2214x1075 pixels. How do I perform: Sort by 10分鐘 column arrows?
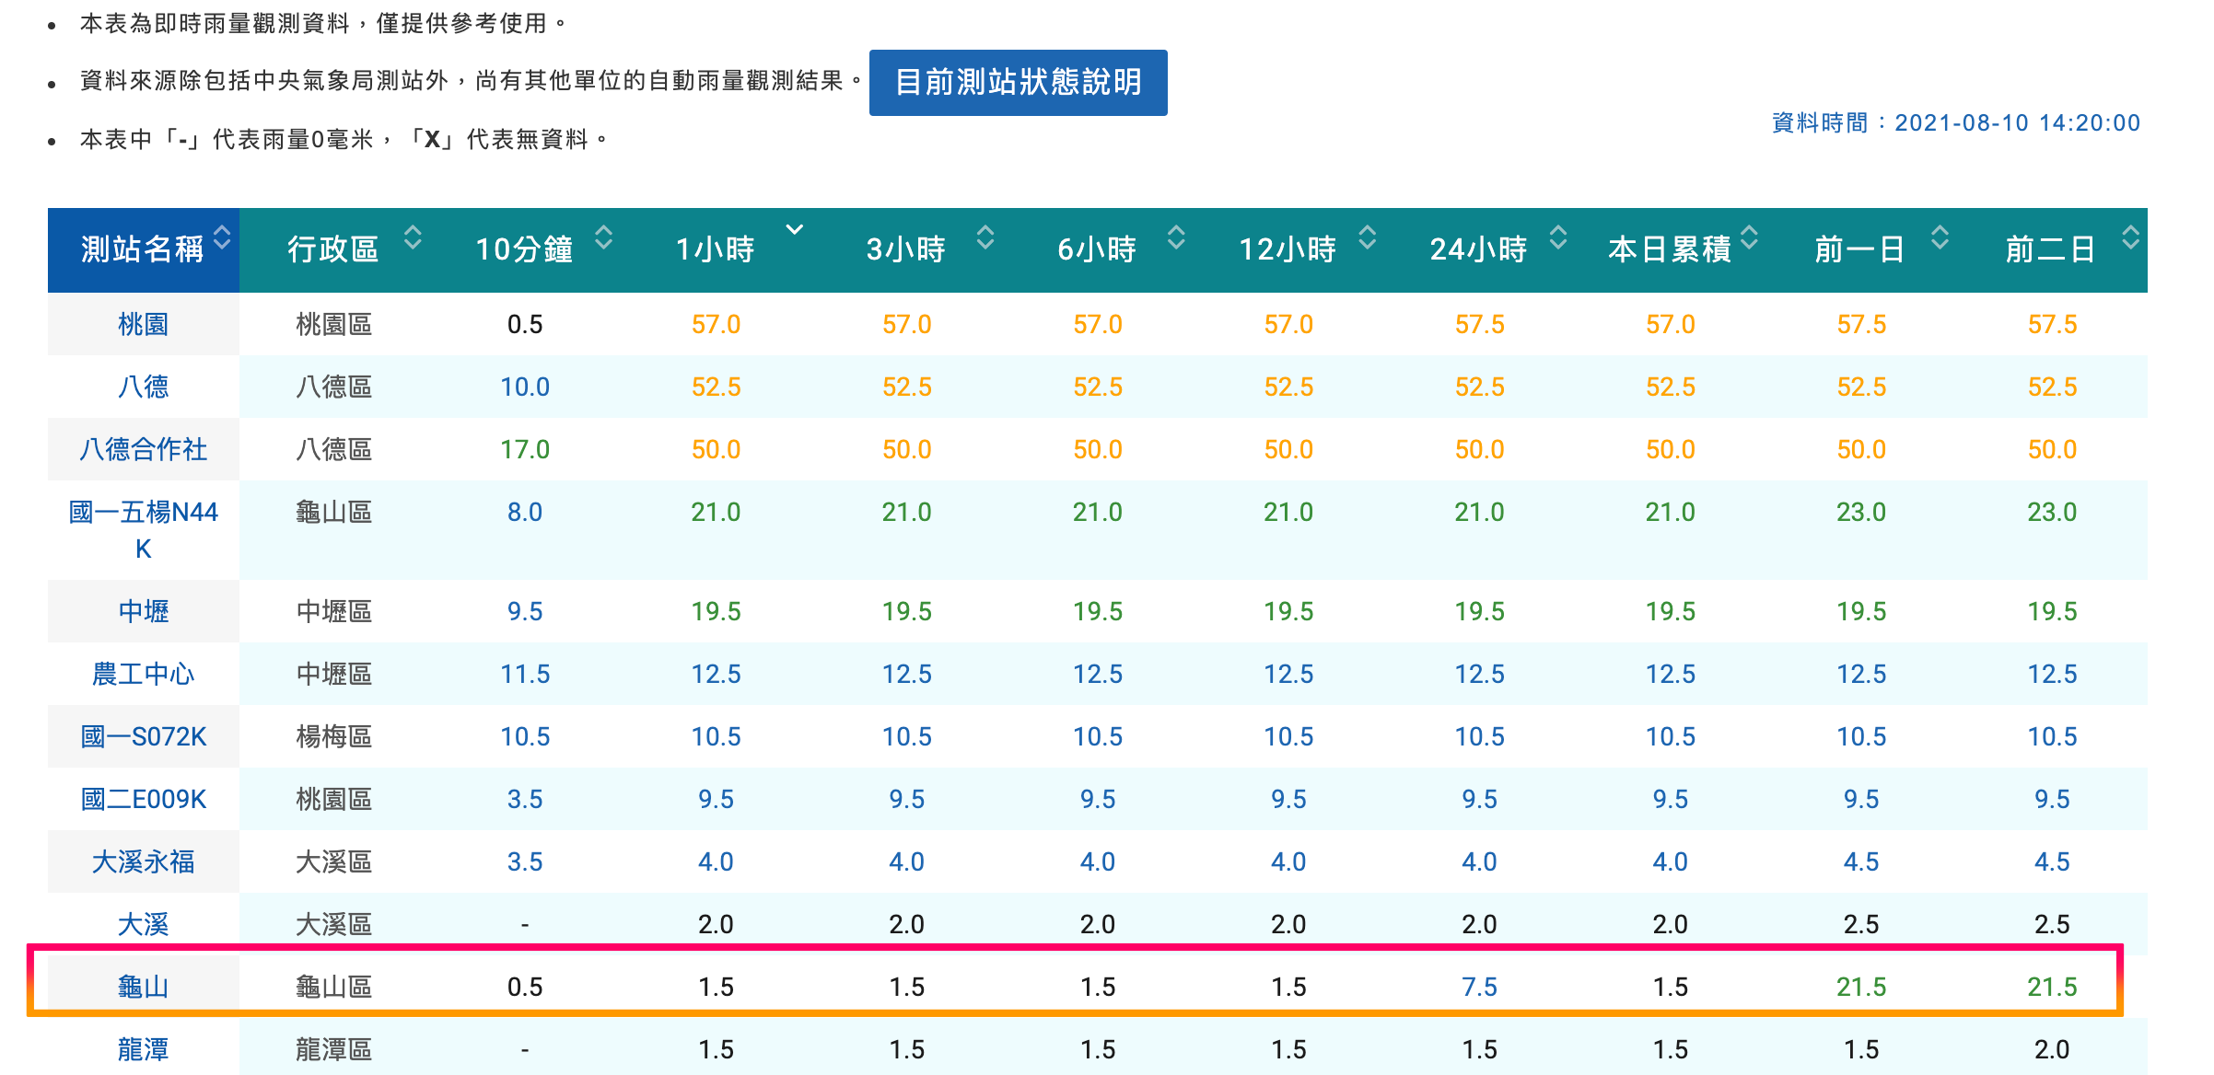point(603,237)
